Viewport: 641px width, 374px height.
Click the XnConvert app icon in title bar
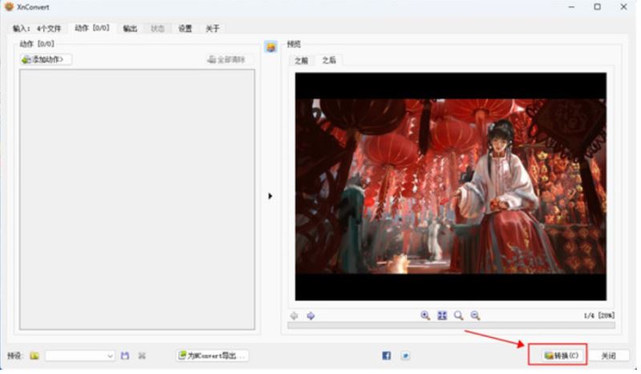click(9, 7)
